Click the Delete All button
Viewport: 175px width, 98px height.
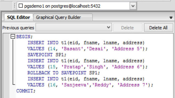click(x=158, y=28)
